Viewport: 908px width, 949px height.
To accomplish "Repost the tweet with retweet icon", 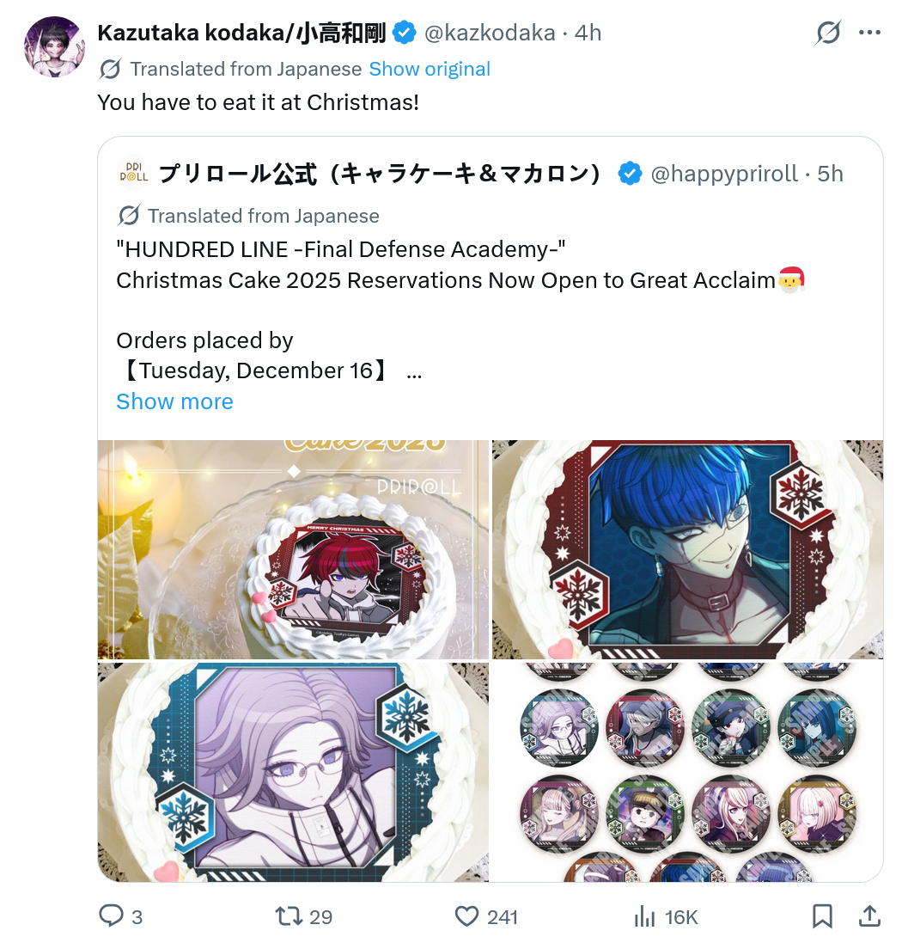I will coord(289,915).
